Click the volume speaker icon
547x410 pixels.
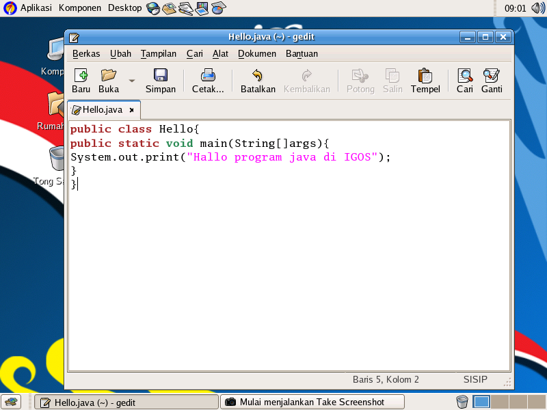point(537,8)
